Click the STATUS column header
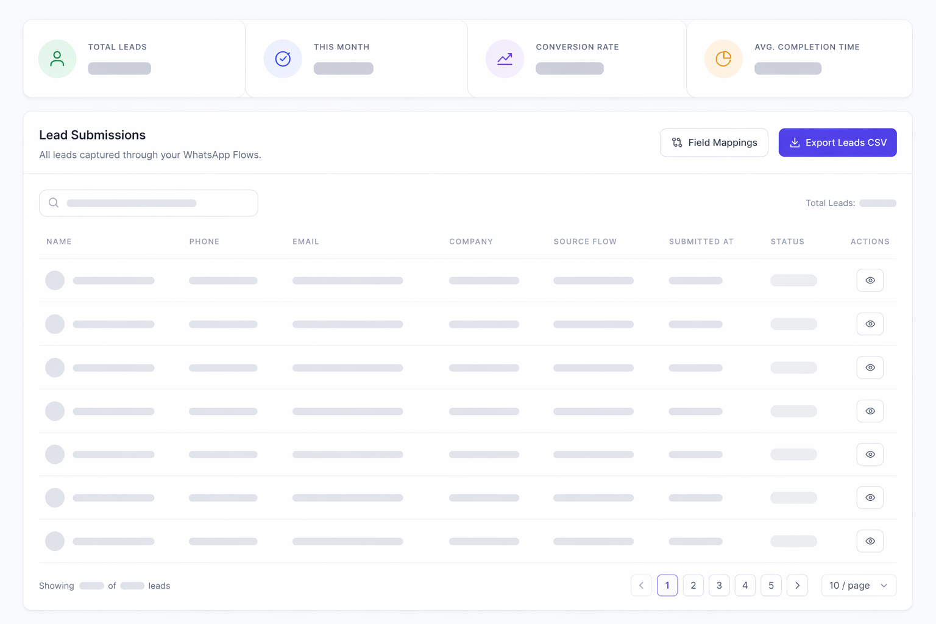Screen dimensions: 936x624 [x=787, y=242]
